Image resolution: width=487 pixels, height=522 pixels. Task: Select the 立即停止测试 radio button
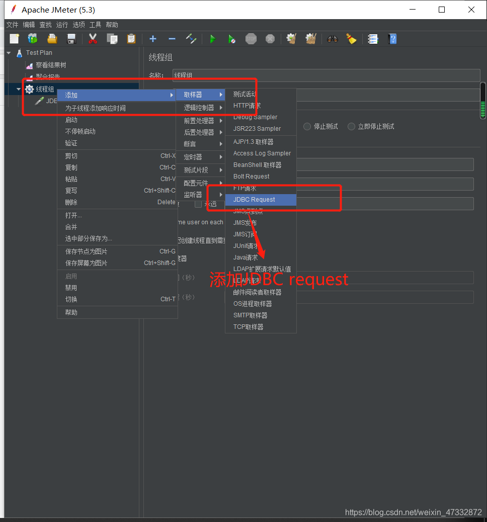click(x=351, y=127)
